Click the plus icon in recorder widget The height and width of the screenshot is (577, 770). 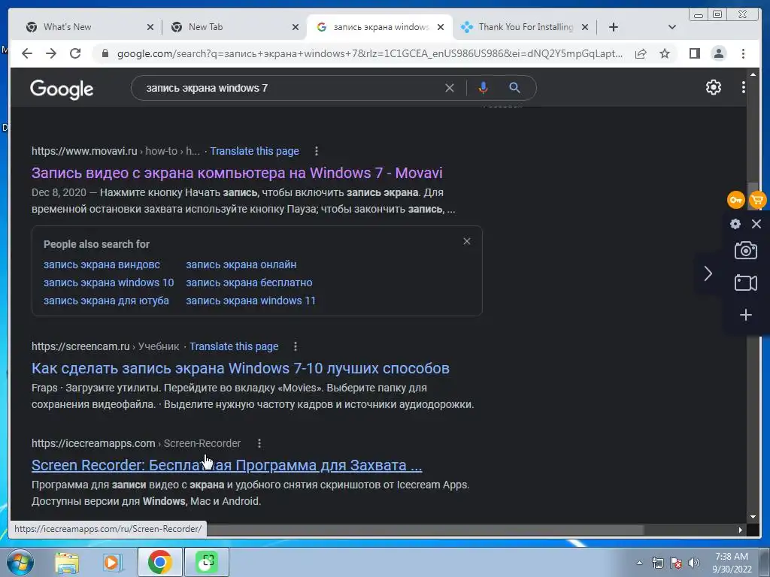(x=745, y=315)
